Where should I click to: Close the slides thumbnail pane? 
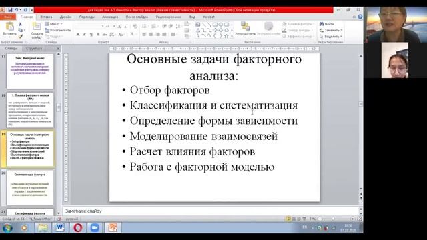coord(58,49)
